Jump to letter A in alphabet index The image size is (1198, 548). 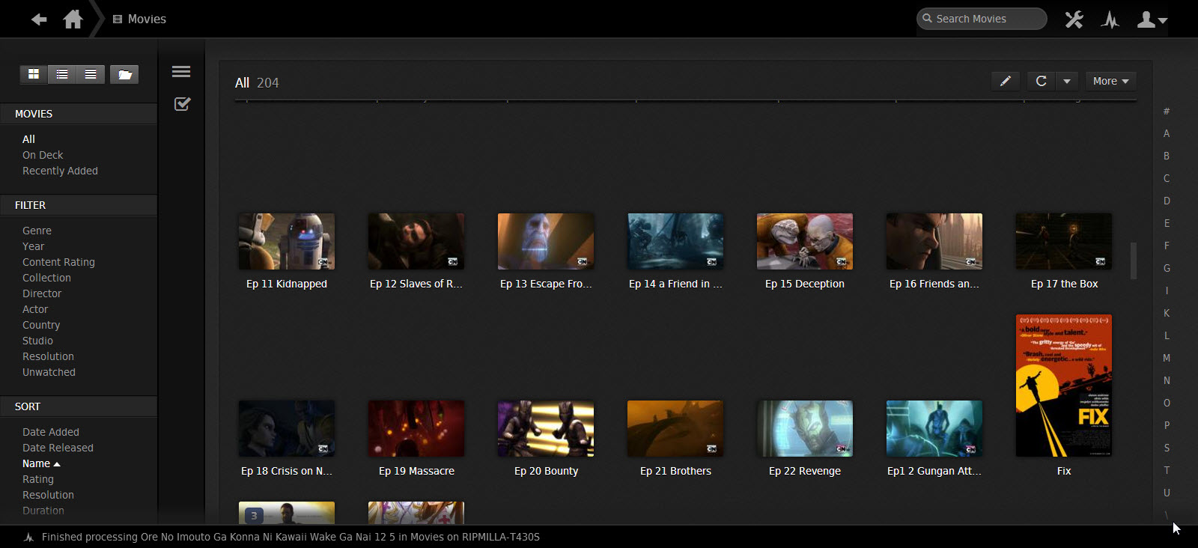[1167, 133]
